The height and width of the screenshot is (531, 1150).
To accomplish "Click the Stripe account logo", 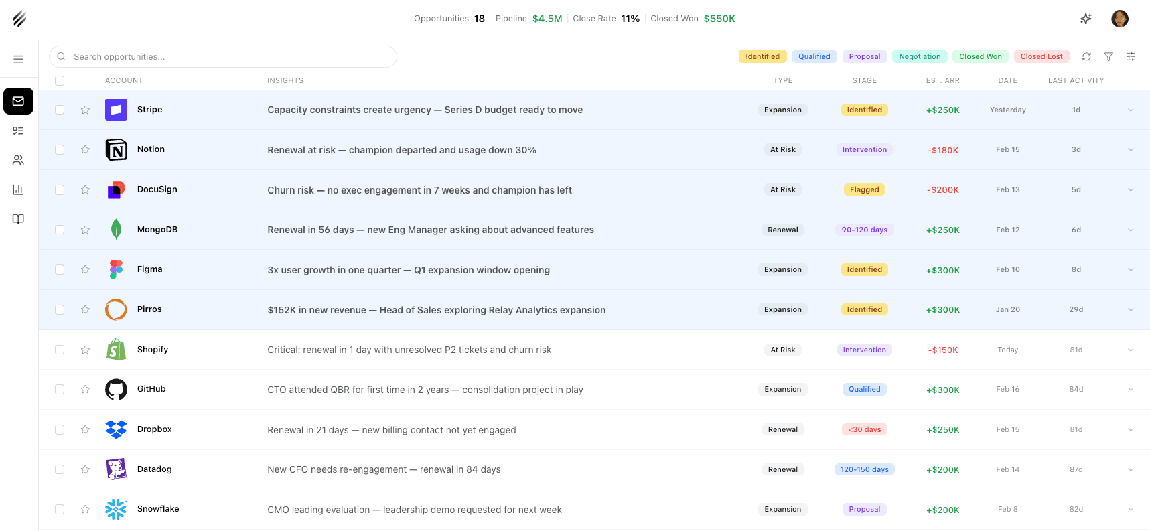I will tap(116, 110).
